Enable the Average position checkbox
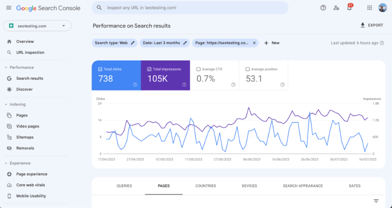 [x=248, y=69]
